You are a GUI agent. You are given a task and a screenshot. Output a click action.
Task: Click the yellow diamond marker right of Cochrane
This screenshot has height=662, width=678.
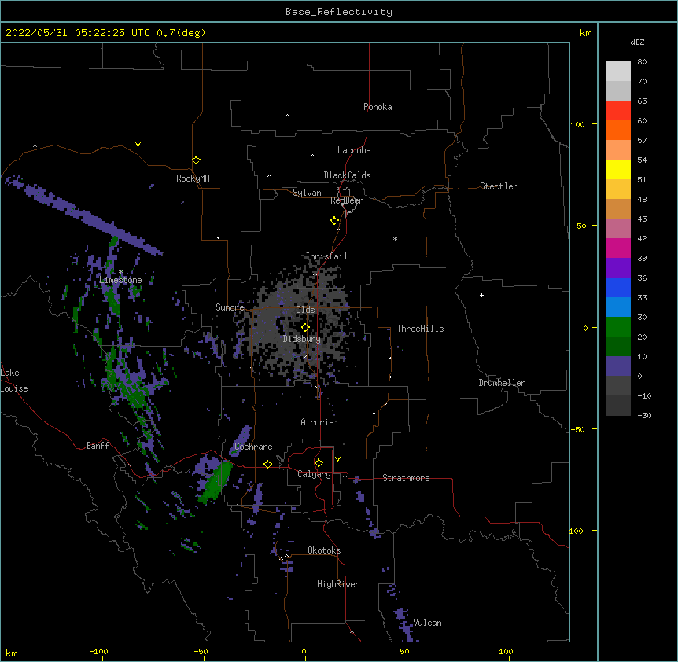point(267,464)
